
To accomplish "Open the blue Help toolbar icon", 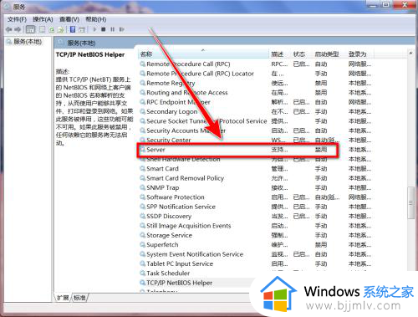I will pos(73,29).
